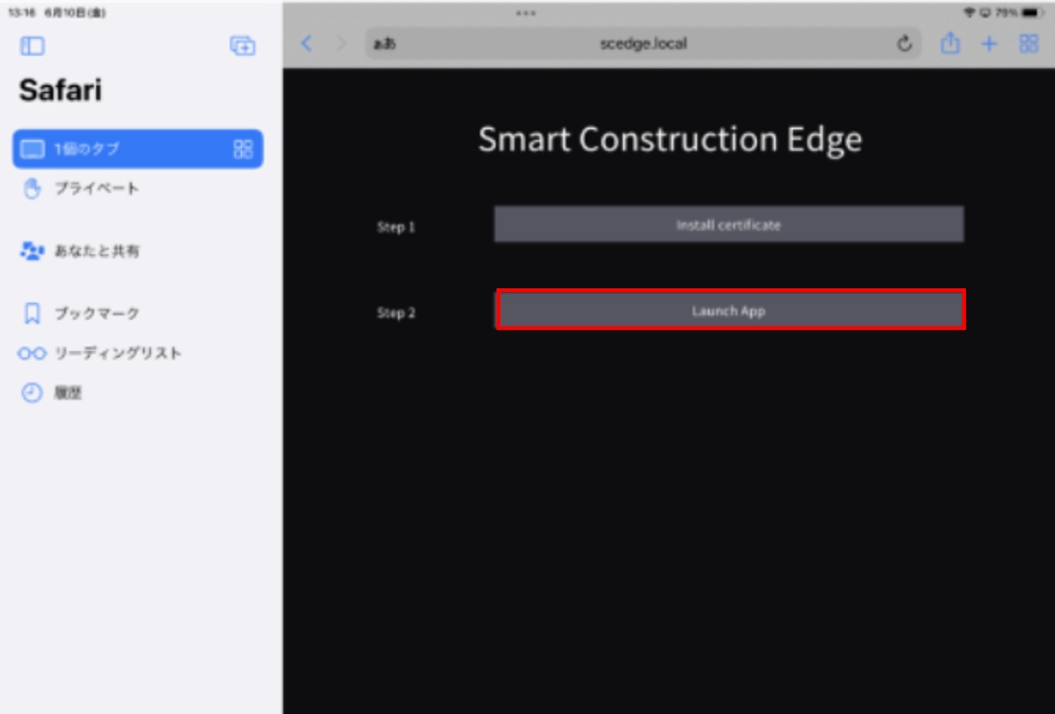Tap the private hand icon

coord(32,189)
